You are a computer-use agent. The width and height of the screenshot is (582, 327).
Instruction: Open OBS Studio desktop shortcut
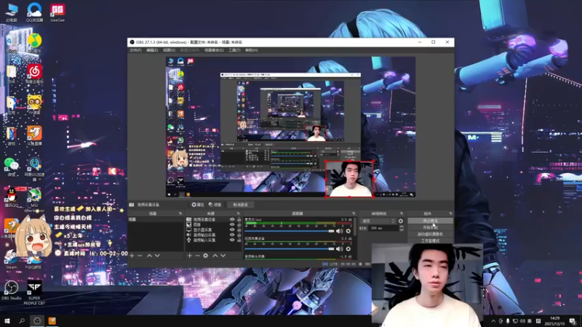(11, 291)
